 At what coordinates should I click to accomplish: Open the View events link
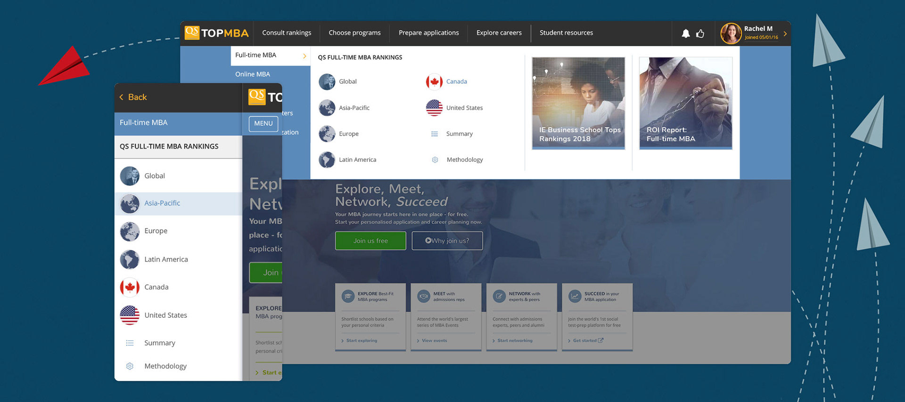434,340
